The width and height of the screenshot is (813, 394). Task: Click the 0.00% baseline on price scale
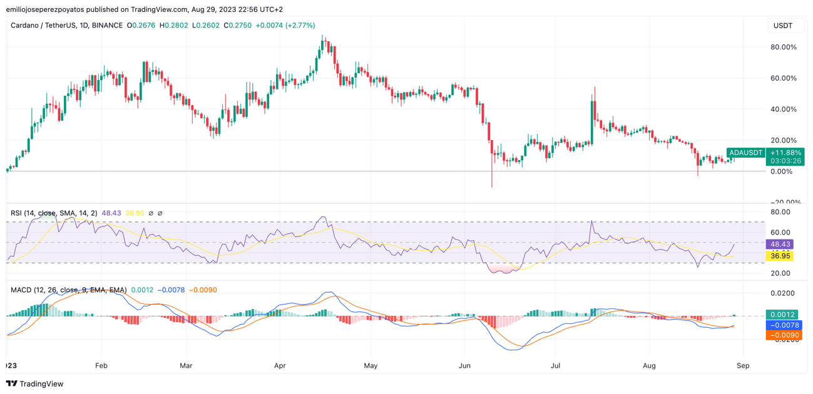point(782,171)
